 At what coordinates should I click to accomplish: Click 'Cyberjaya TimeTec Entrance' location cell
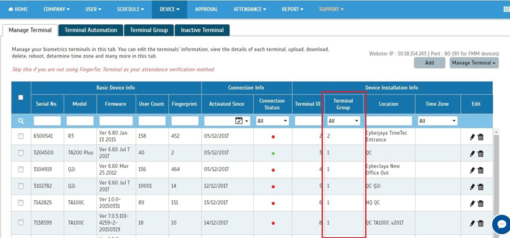pyautogui.click(x=388, y=137)
